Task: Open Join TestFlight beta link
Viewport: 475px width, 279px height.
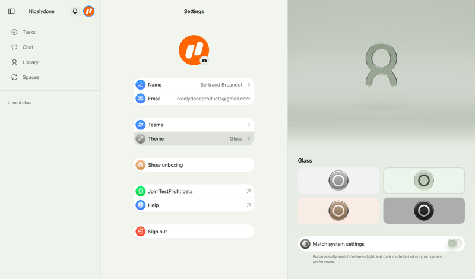Action: 194,192
